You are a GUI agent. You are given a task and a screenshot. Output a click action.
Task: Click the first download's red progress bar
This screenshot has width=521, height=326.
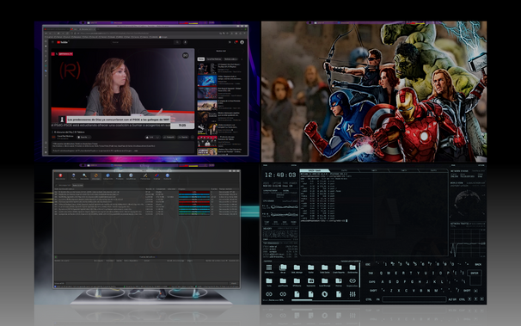click(194, 192)
